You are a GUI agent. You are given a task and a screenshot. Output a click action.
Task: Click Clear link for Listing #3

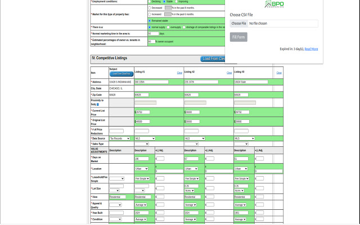point(279,73)
